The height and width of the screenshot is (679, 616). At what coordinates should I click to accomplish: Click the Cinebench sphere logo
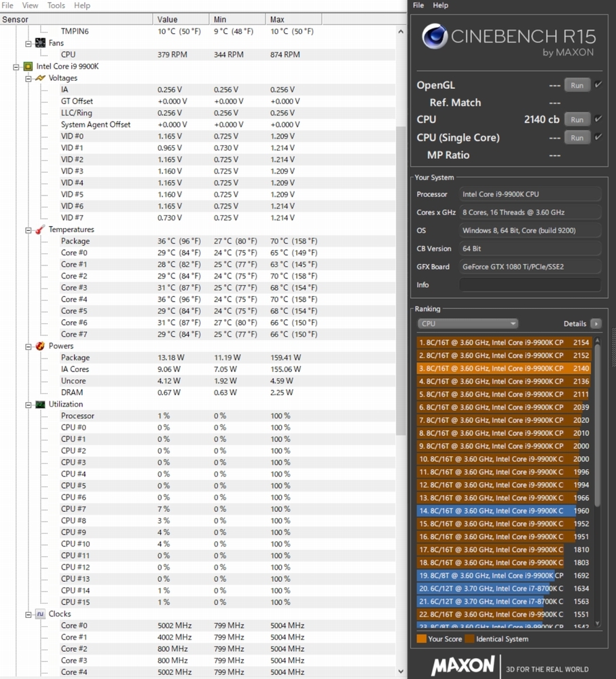(x=435, y=37)
